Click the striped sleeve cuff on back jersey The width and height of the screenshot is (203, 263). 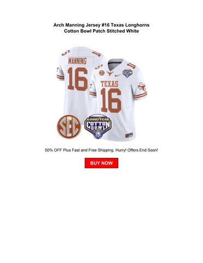[60, 77]
